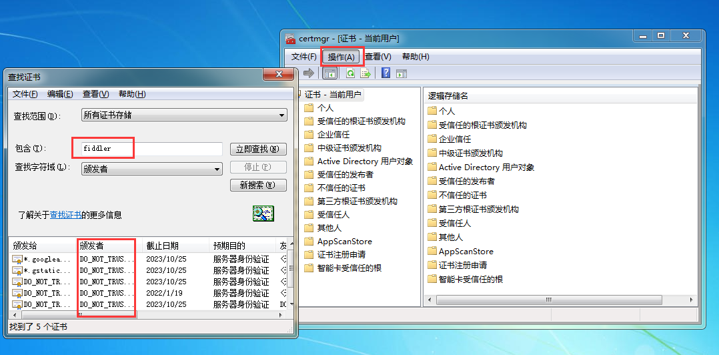Click the 2022/1/19 expiry date cell
The image size is (719, 355).
[163, 293]
